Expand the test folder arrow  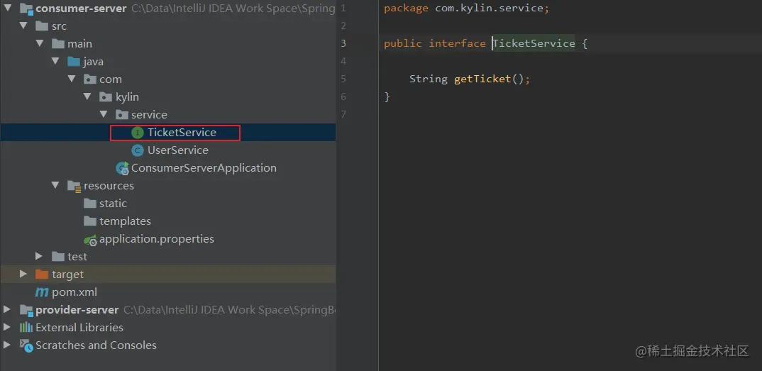[x=39, y=256]
